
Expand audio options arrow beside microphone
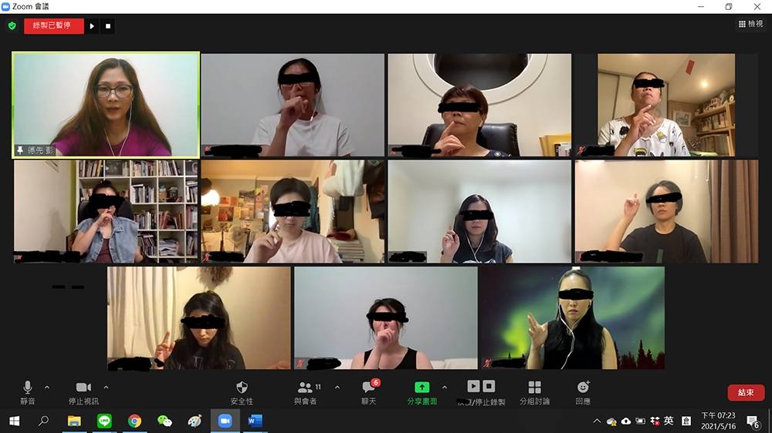coord(47,387)
